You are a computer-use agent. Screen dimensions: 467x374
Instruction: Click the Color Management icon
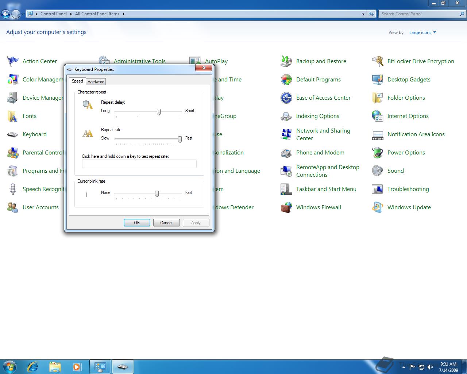(13, 80)
